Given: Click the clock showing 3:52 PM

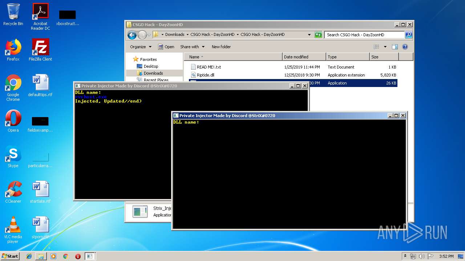Looking at the screenshot, I should tap(446, 256).
